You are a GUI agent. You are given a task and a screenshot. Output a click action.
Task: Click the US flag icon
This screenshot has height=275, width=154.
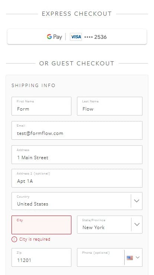point(130,258)
